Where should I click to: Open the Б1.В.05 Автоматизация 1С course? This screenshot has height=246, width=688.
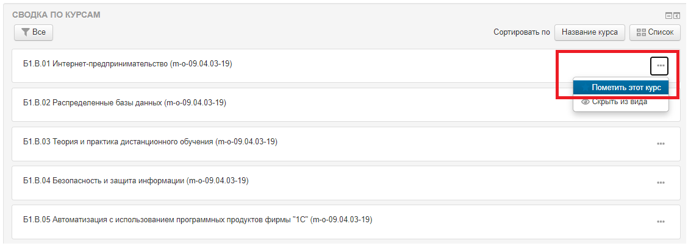point(197,219)
